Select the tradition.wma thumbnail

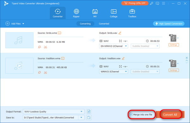[x=19, y=66]
